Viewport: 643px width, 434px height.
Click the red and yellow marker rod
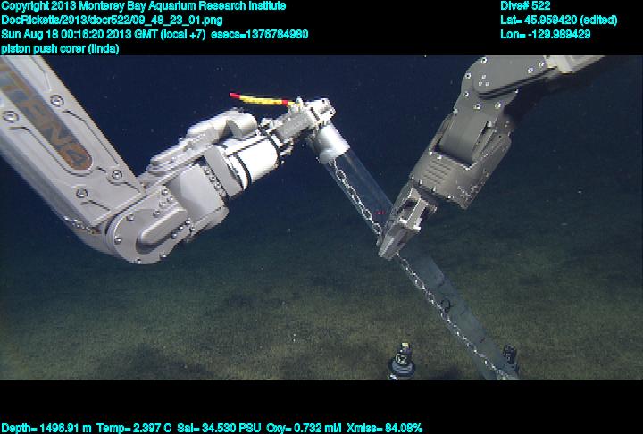tap(261, 99)
